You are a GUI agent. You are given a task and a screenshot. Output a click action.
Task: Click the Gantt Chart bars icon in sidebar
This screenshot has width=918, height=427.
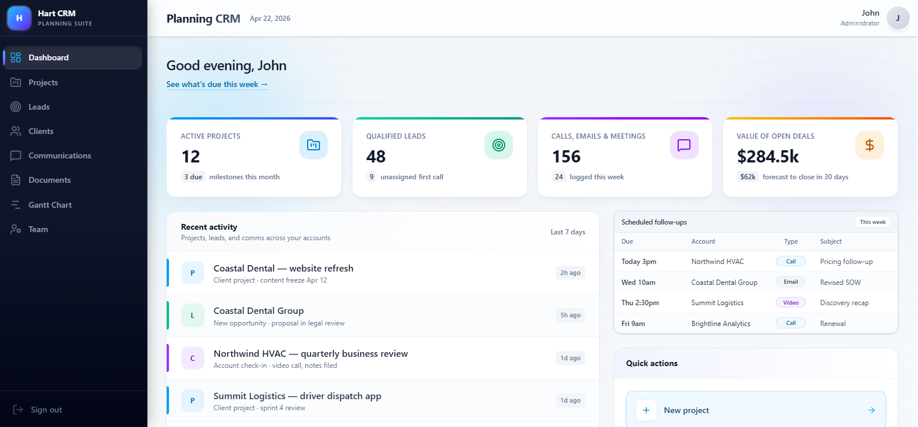16,205
